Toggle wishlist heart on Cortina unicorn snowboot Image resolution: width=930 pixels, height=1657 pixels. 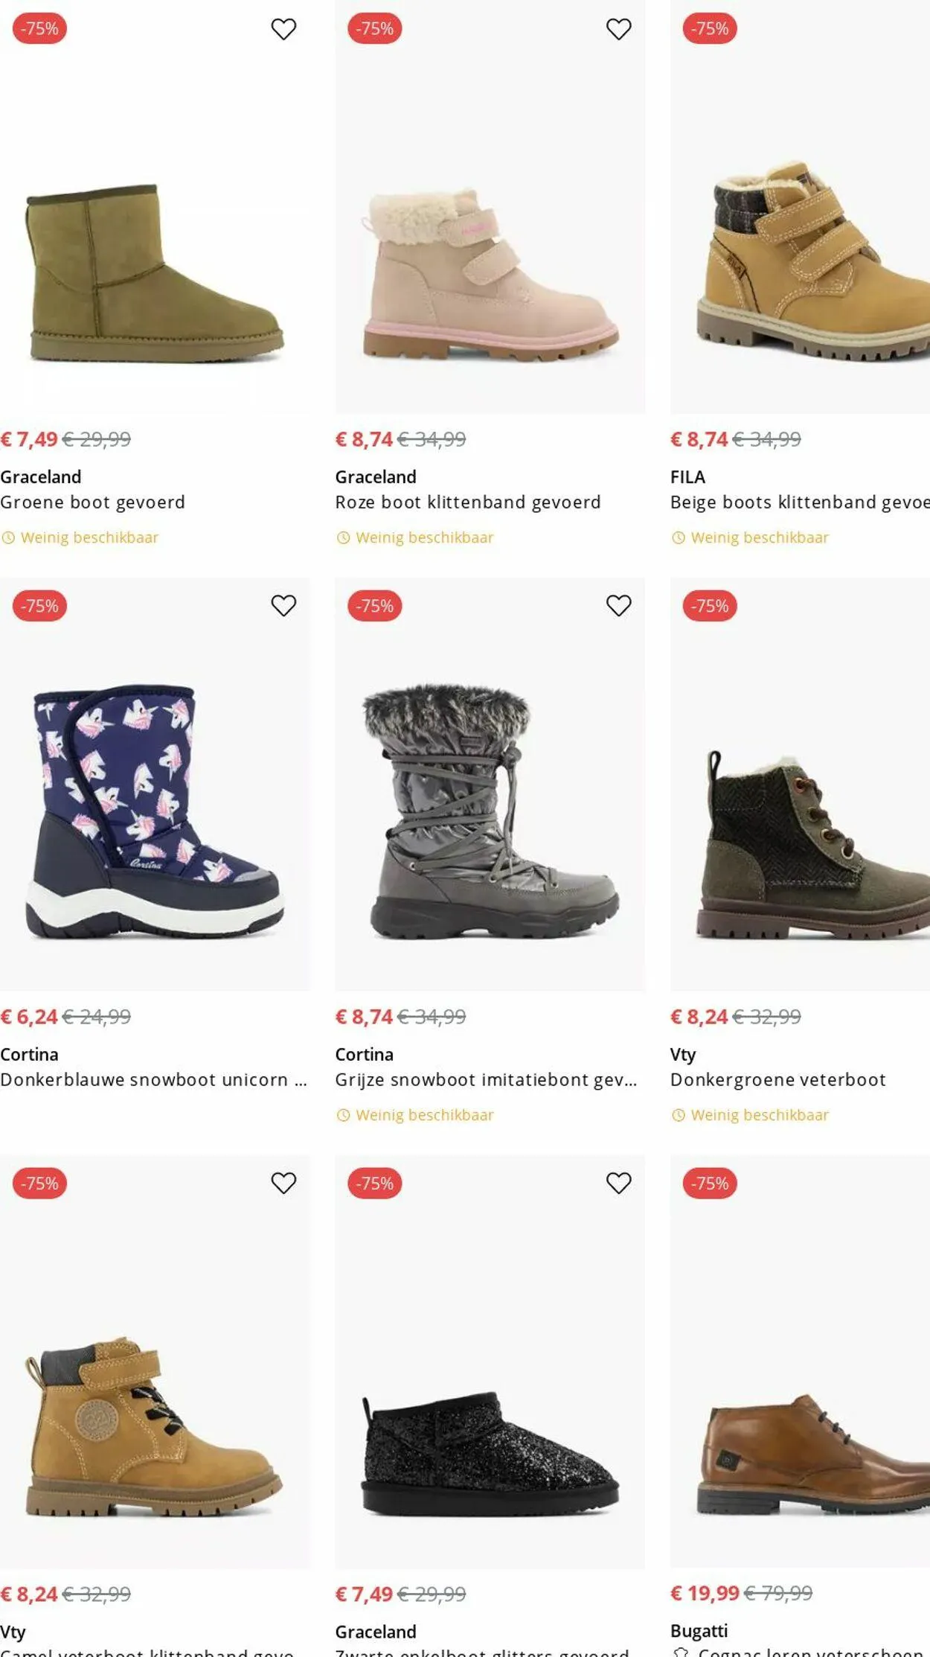coord(283,606)
